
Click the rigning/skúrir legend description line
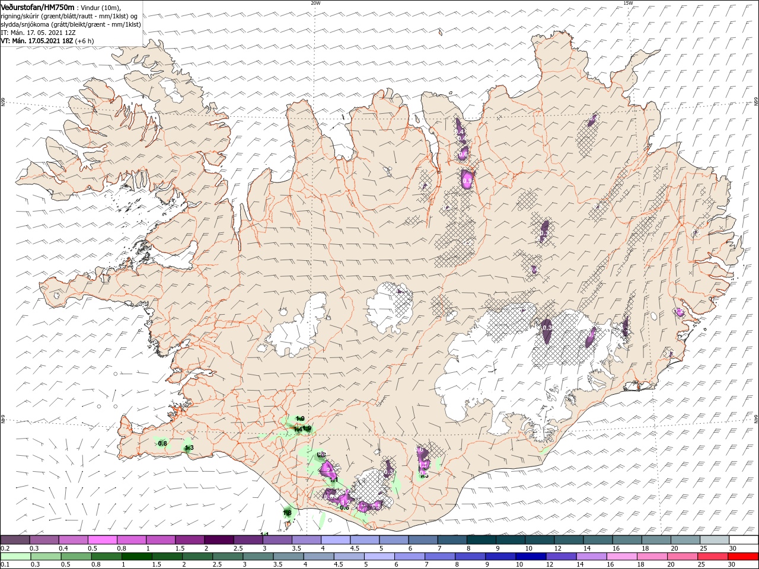click(70, 16)
